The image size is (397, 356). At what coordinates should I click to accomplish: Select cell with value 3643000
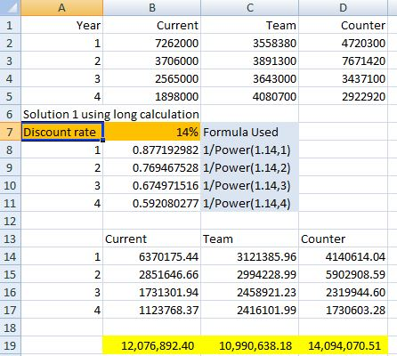click(250, 78)
